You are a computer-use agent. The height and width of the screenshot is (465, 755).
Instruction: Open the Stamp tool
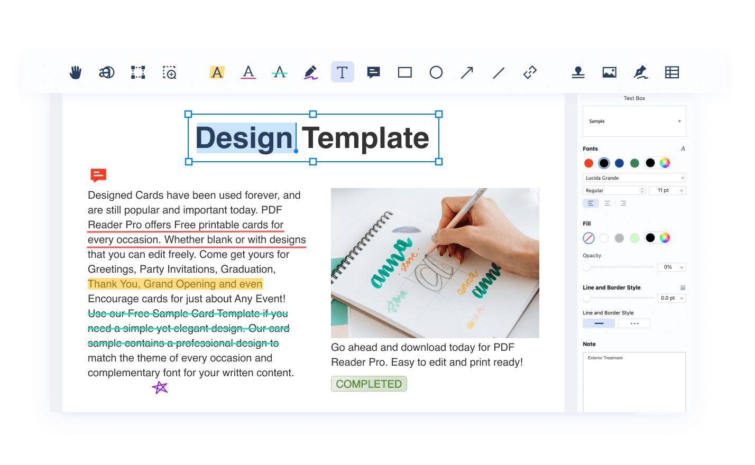click(x=578, y=72)
